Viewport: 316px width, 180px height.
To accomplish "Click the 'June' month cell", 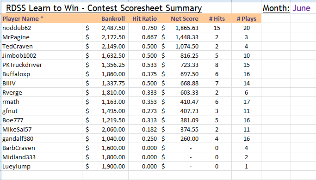I will tap(301, 8).
